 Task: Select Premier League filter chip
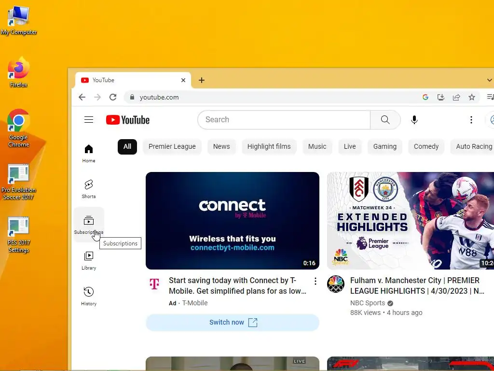click(172, 147)
